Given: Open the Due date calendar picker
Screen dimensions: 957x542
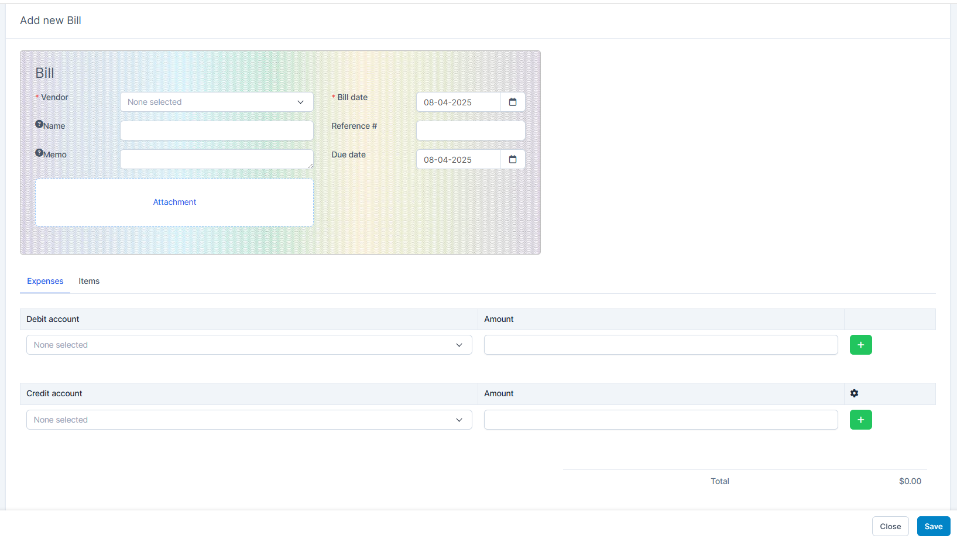Looking at the screenshot, I should pos(512,159).
